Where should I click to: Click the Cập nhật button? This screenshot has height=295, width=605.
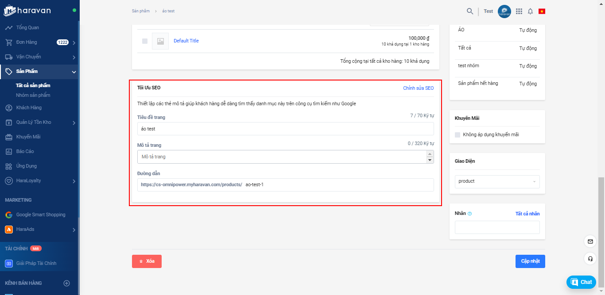coord(530,261)
